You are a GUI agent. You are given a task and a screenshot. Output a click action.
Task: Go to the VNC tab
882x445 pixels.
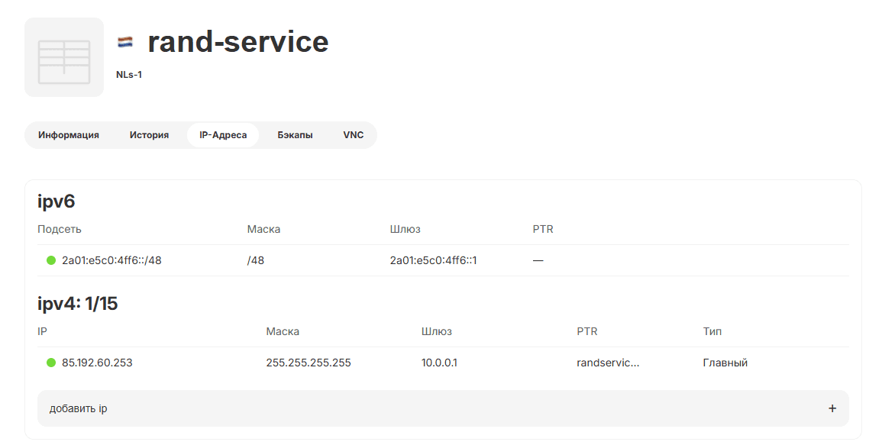(x=354, y=135)
